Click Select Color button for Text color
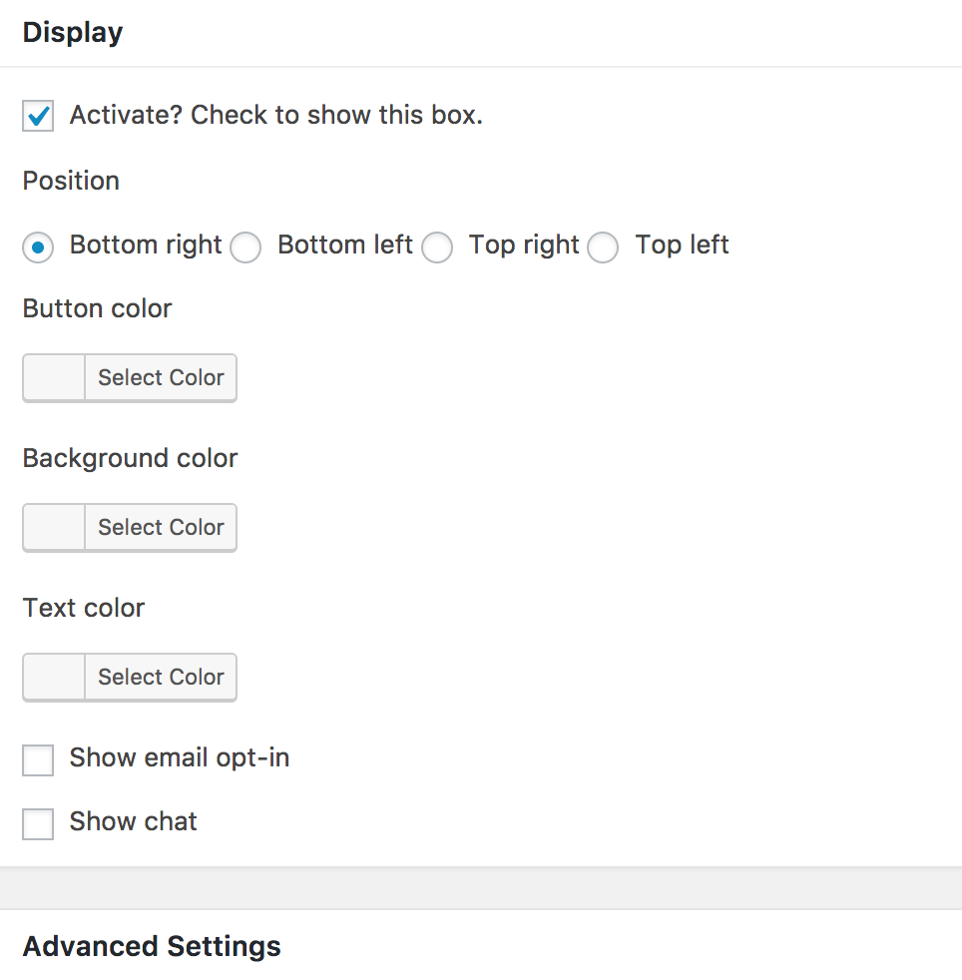This screenshot has width=962, height=980. tap(161, 677)
